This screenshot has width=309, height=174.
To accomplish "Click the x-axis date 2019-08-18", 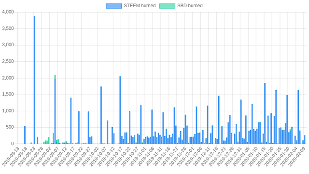I will [19, 157].
